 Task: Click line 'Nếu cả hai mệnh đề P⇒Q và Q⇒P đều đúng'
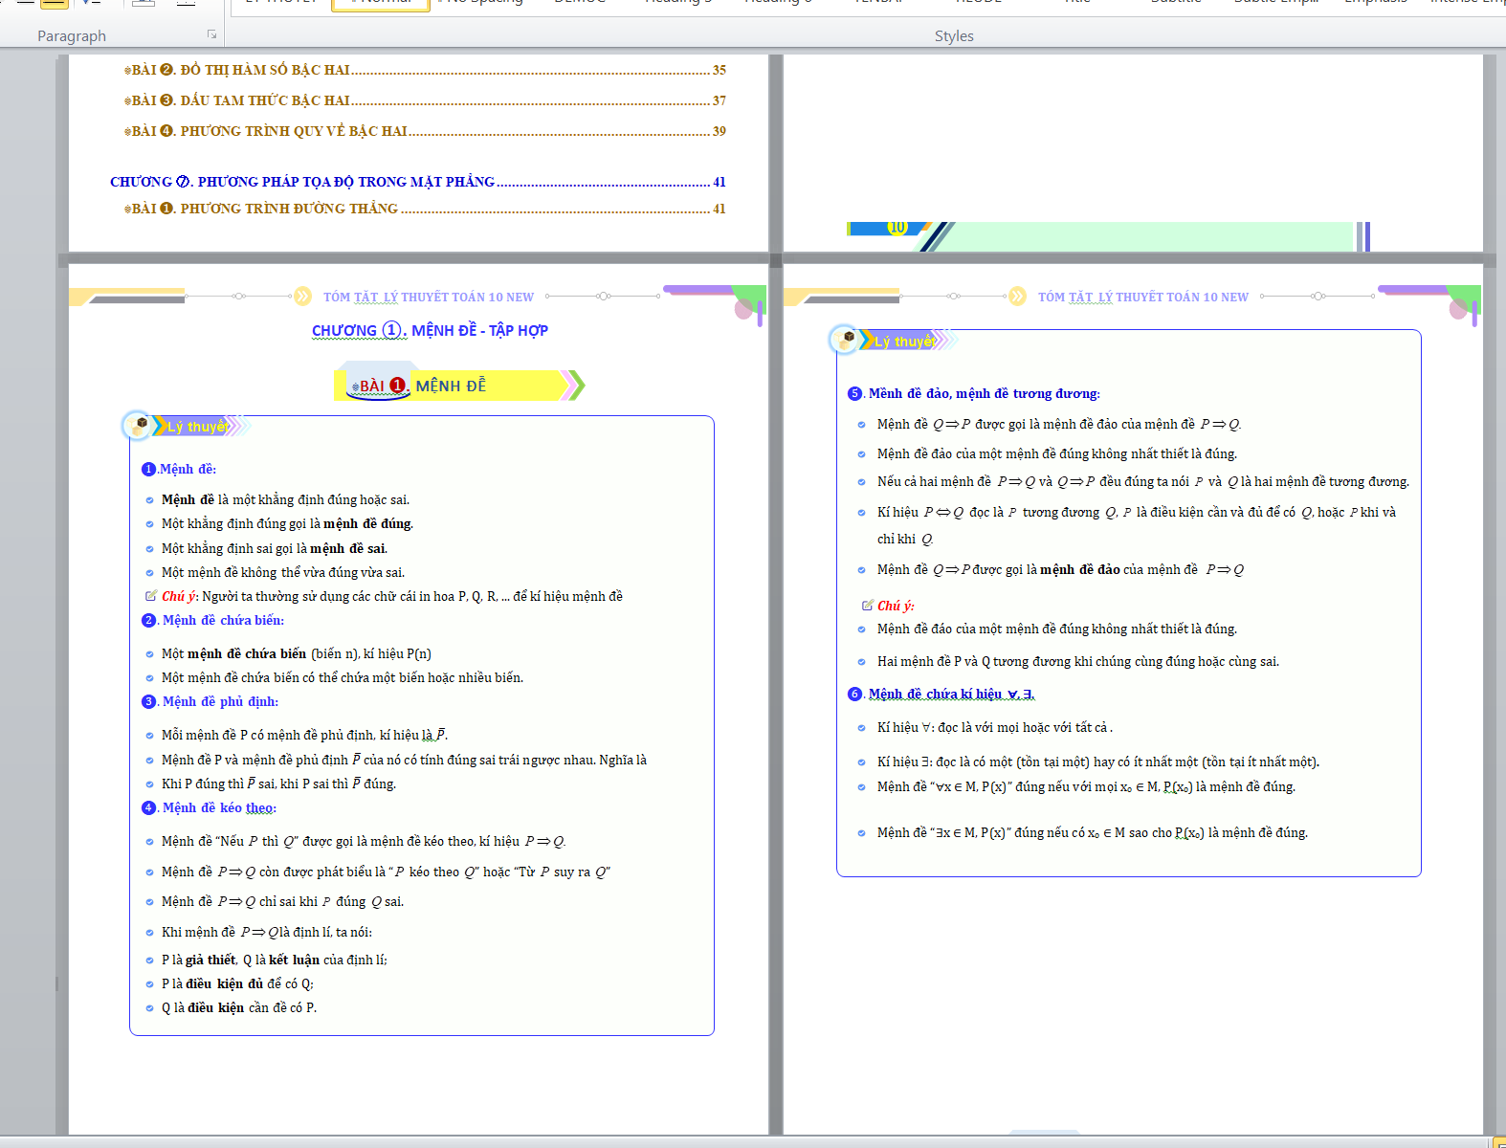(x=1143, y=481)
